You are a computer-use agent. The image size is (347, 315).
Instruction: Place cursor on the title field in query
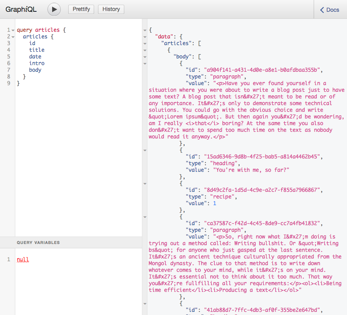37,50
